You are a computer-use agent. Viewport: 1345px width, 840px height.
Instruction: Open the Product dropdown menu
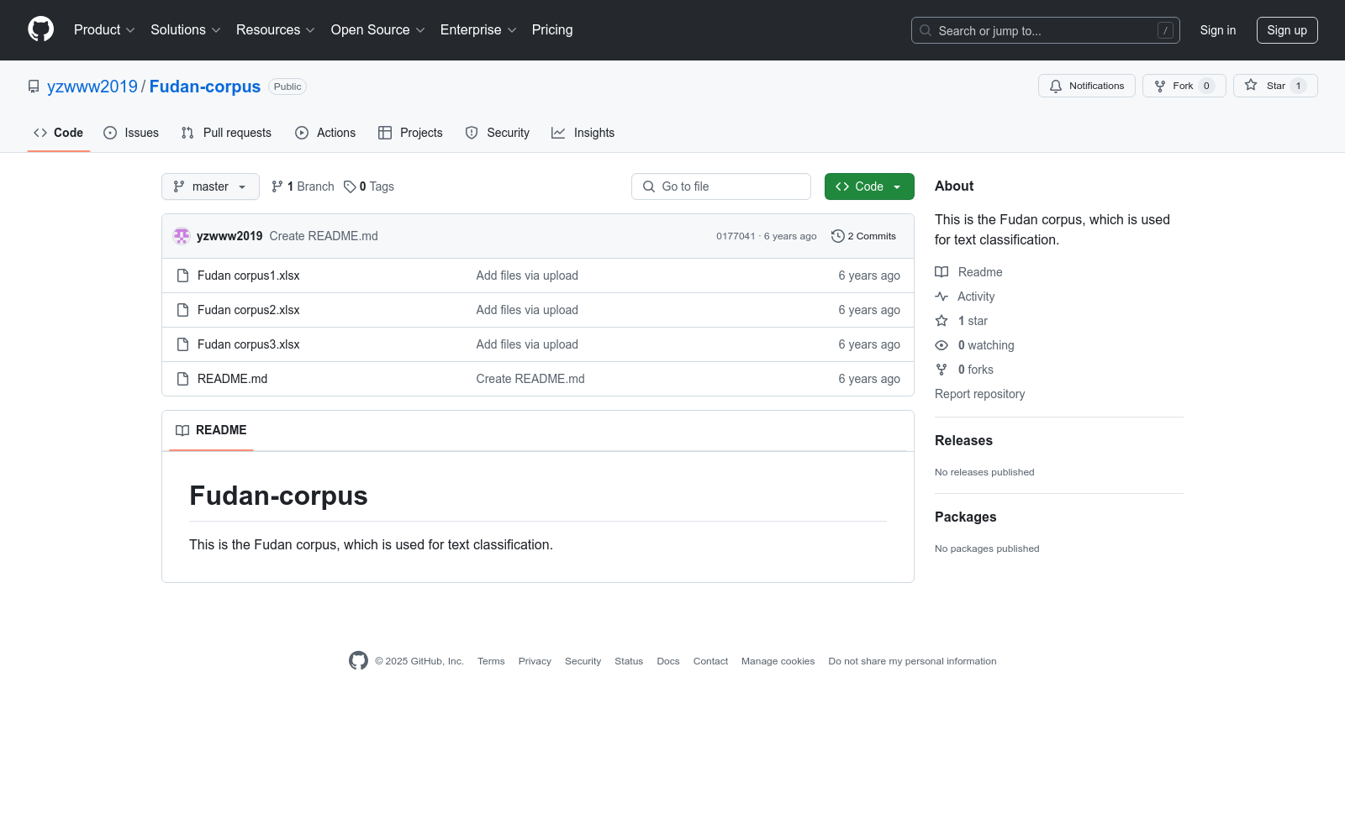point(104,30)
